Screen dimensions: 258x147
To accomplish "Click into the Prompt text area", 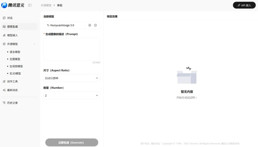I will (72, 49).
